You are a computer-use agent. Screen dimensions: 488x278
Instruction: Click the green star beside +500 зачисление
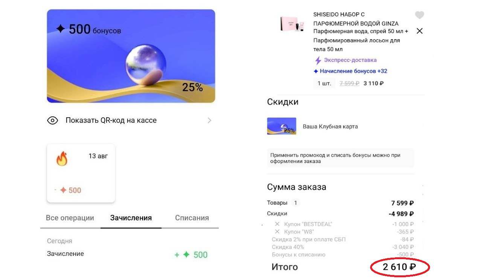[186, 255]
